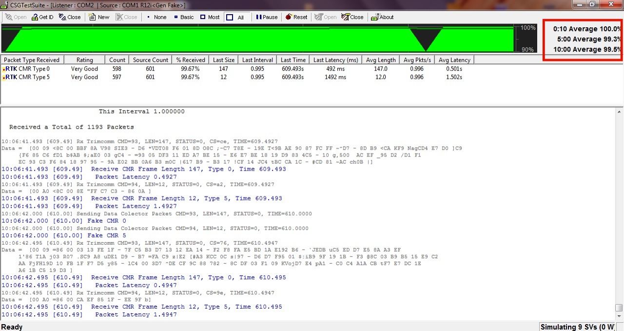This screenshot has height=331, width=624.
Task: Click Count value 598
Action: click(x=117, y=69)
